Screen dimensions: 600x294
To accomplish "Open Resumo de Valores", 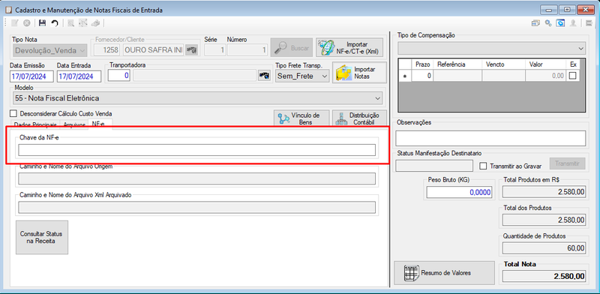I will tap(444, 273).
